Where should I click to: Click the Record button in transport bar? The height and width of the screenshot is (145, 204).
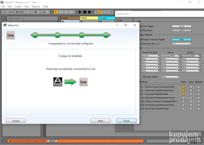[x=89, y=12]
